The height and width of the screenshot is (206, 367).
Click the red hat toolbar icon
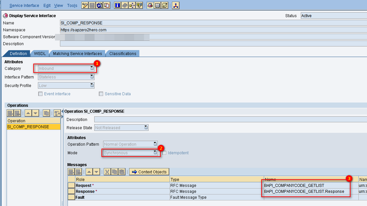click(x=150, y=5)
